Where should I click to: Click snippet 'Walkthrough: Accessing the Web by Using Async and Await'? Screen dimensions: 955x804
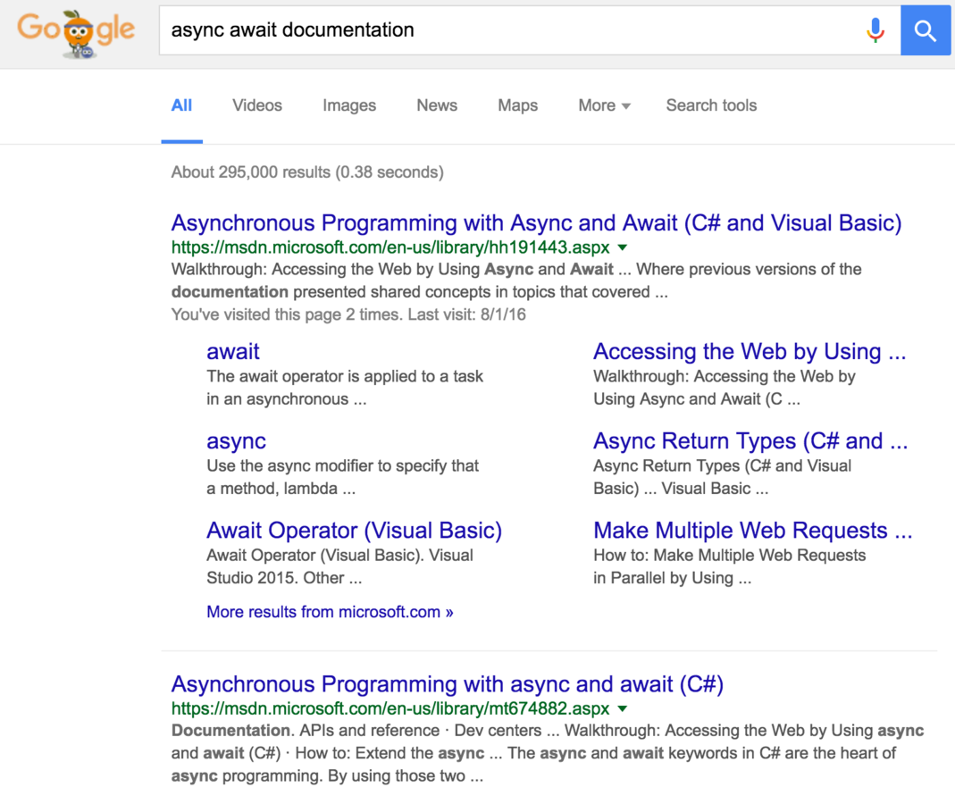pos(515,281)
